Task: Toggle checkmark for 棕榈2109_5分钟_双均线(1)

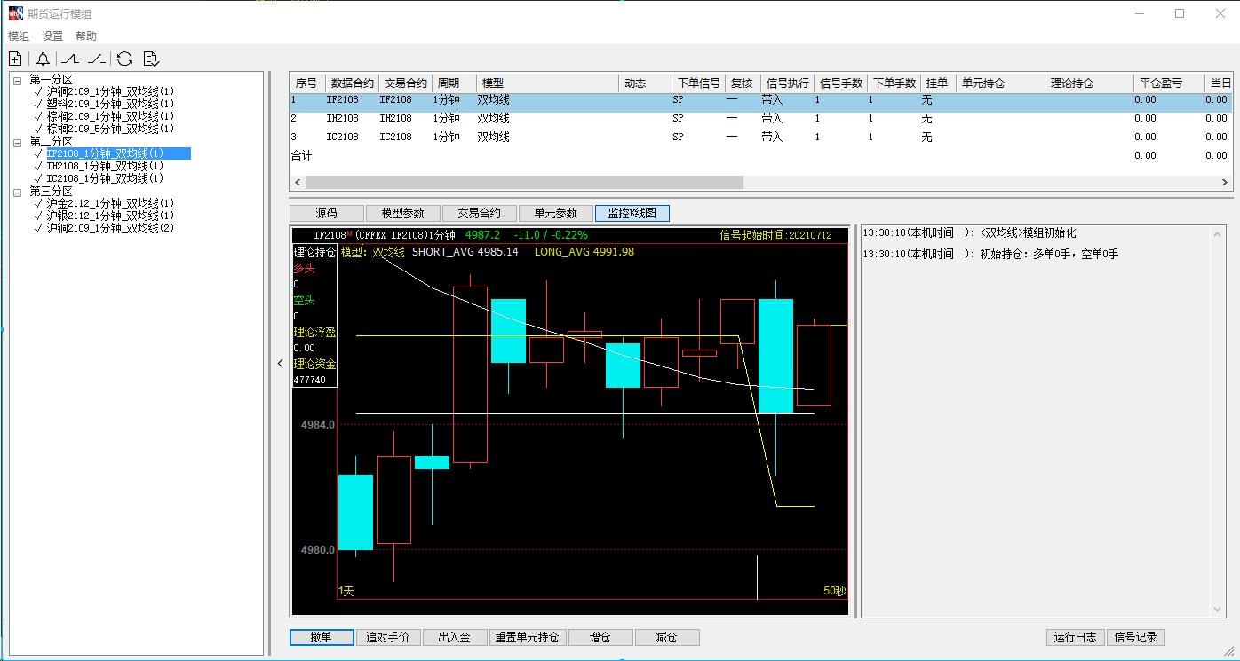Action: click(38, 129)
